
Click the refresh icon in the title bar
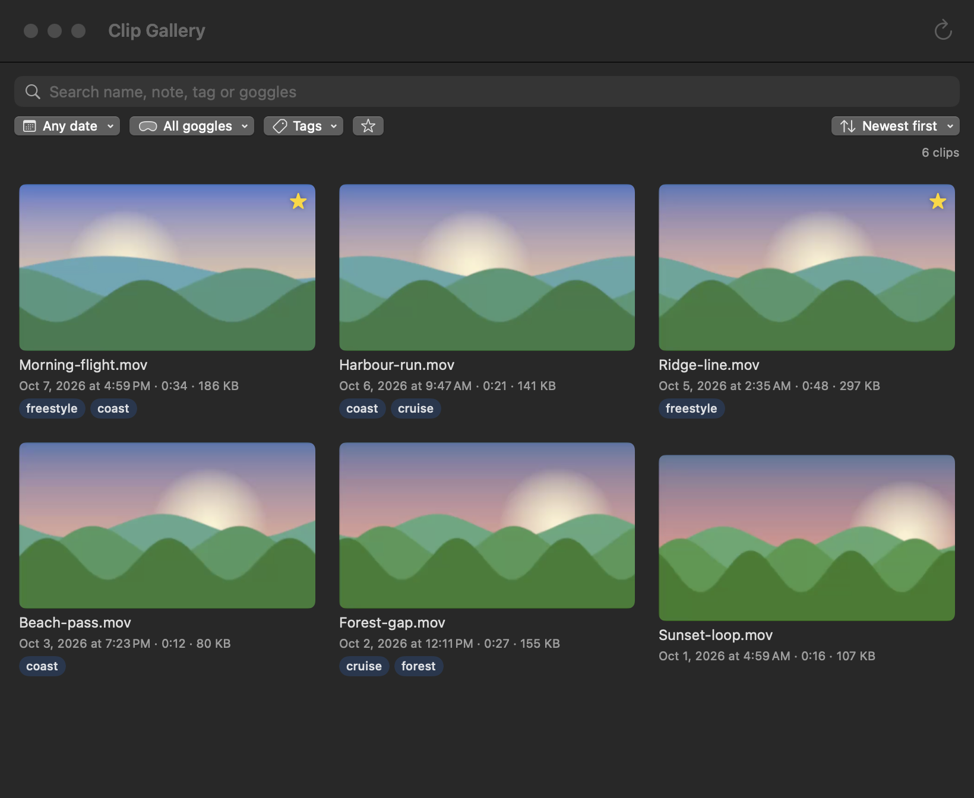coord(943,30)
